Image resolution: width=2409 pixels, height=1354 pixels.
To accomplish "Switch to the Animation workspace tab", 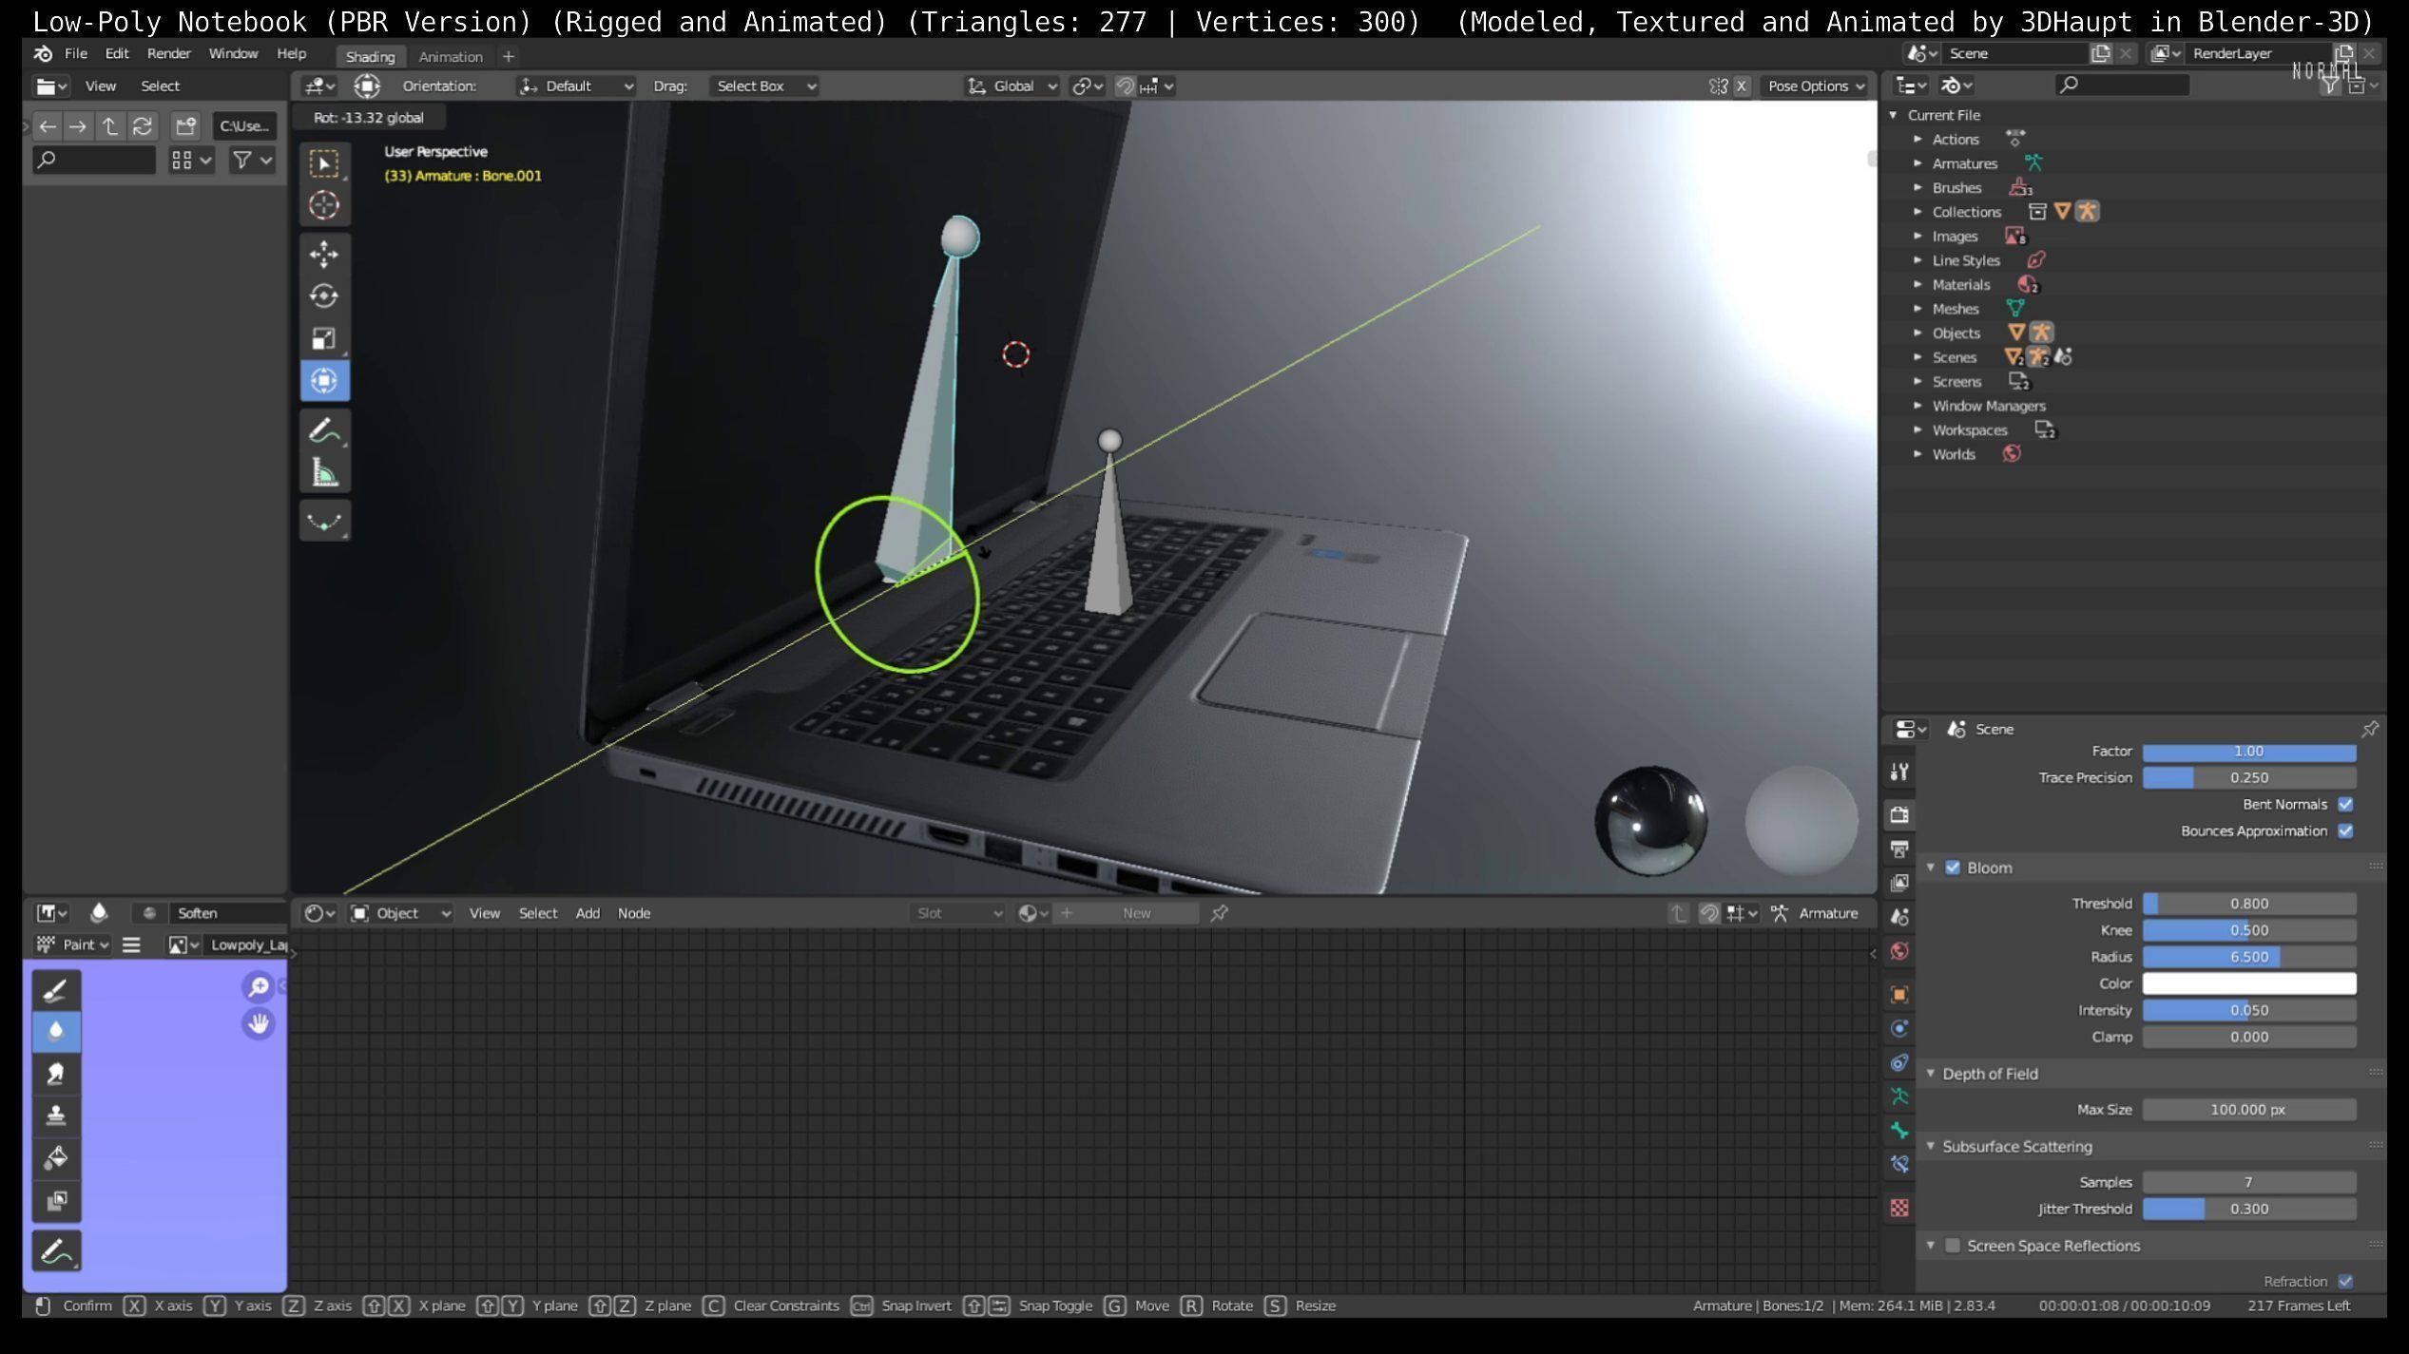I will (451, 57).
